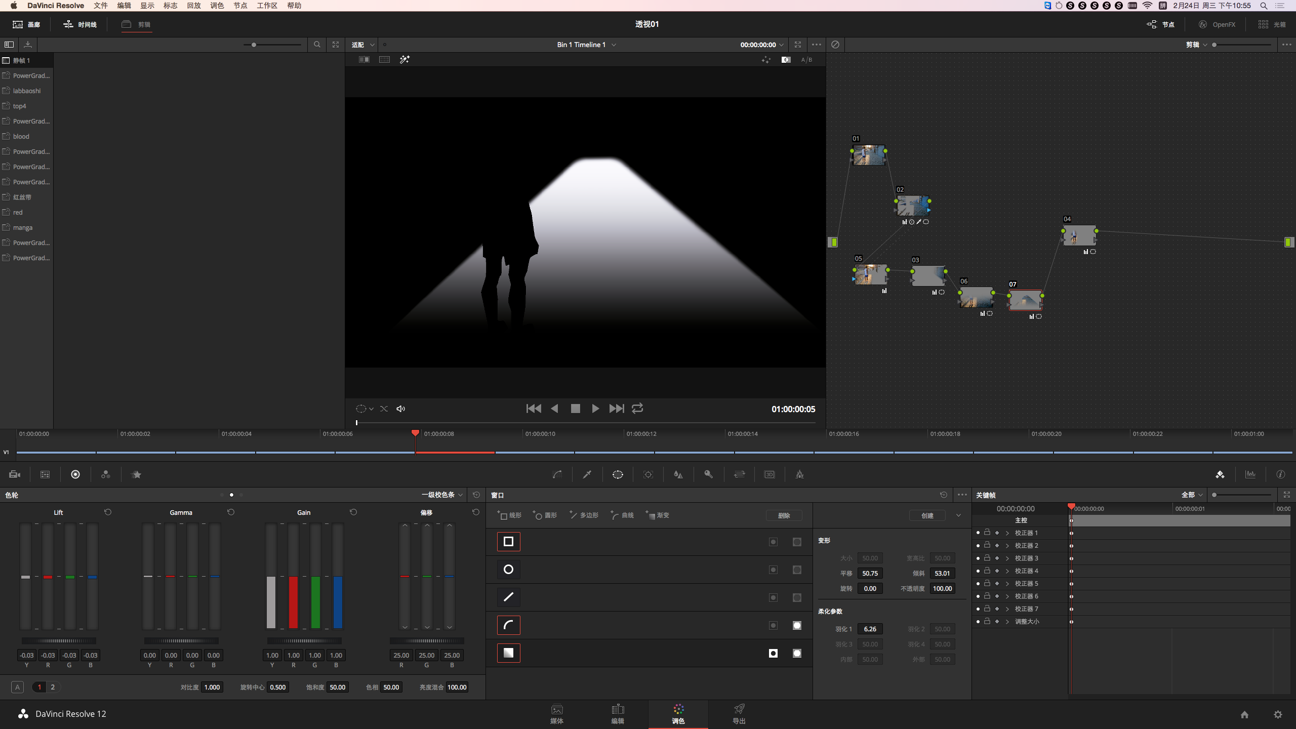The width and height of the screenshot is (1296, 729).
Task: Switch to the 编辑 page tab
Action: coord(618,714)
